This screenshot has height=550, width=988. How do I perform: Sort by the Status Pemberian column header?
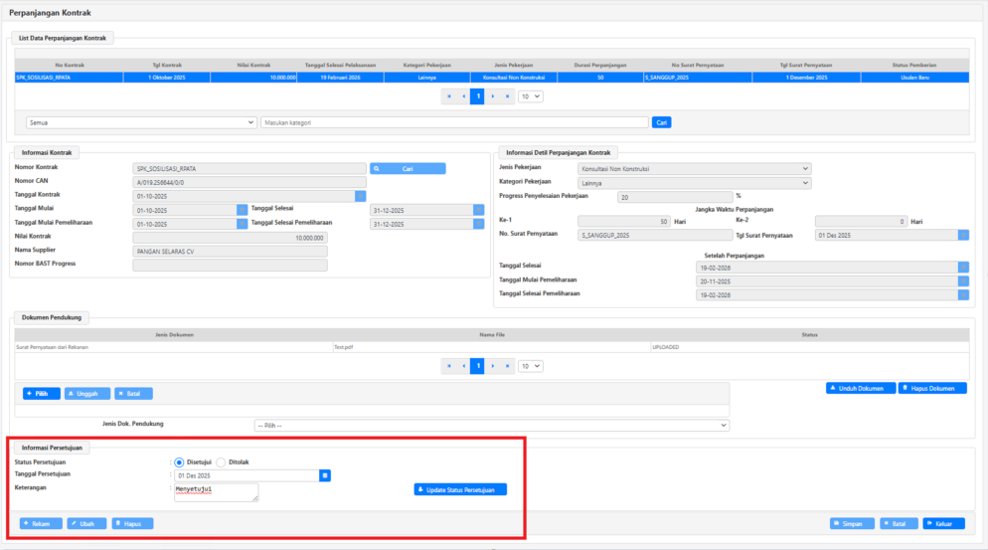click(913, 65)
